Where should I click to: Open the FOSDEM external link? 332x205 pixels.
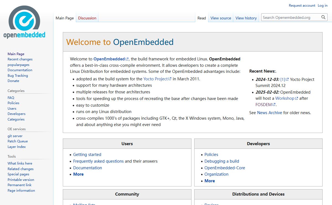pyautogui.click(x=266, y=105)
